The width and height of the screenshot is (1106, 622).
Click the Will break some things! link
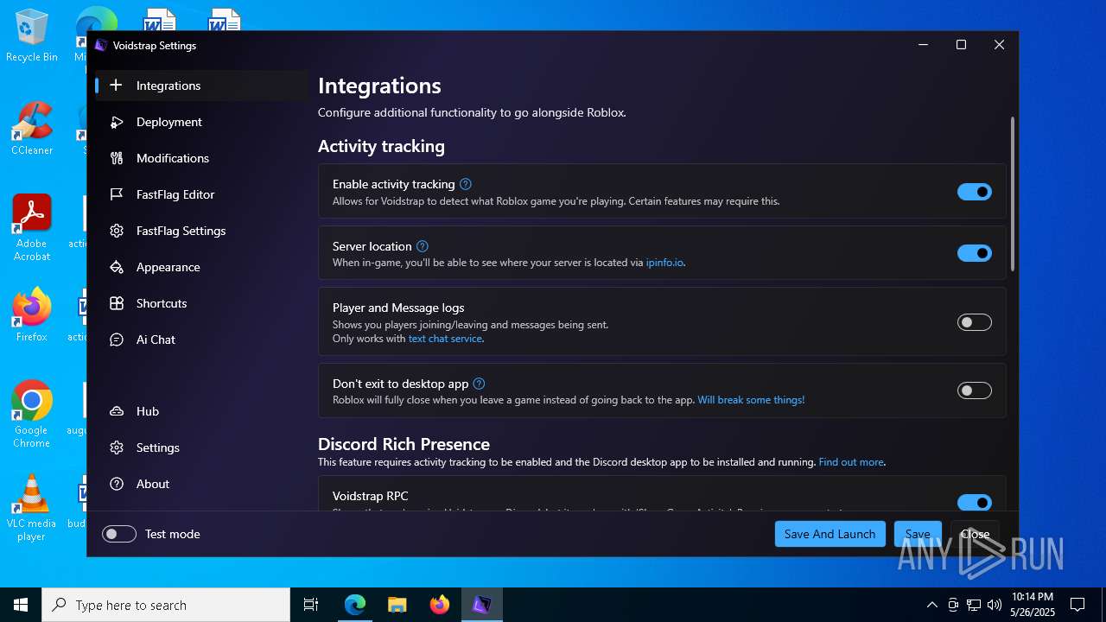click(x=751, y=400)
